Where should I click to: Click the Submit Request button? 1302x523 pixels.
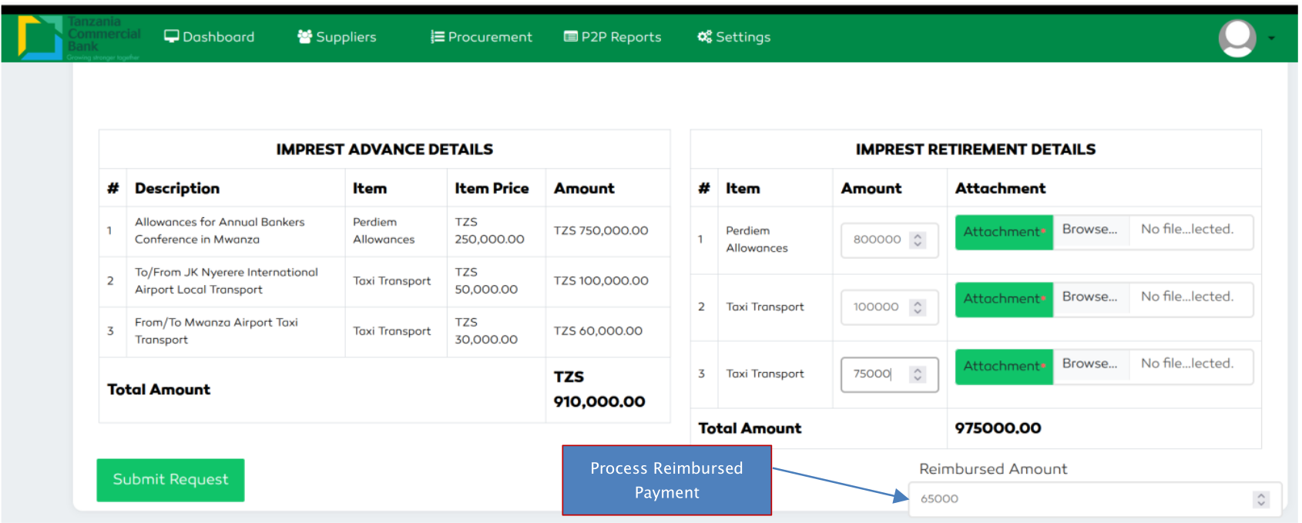(x=170, y=480)
